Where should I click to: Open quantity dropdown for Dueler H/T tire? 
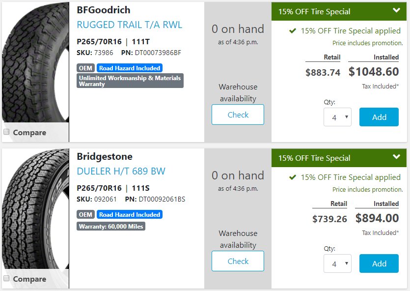[x=337, y=263]
